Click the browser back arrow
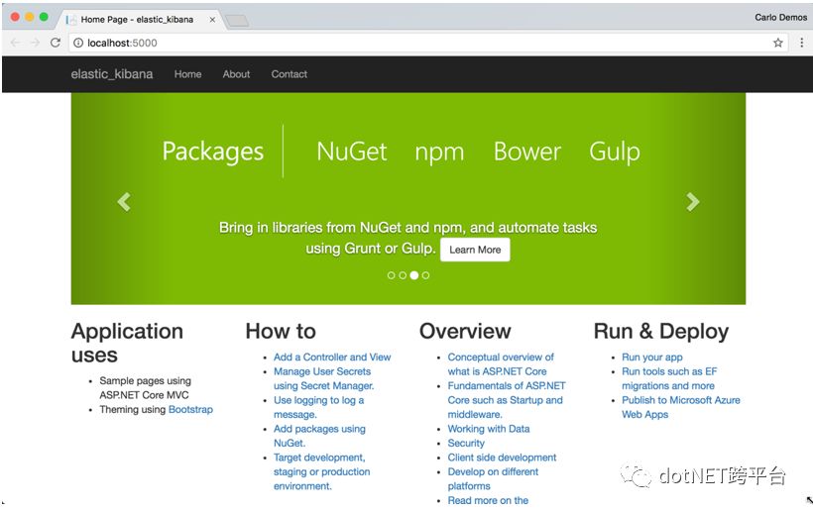The height and width of the screenshot is (511, 813). (16, 43)
